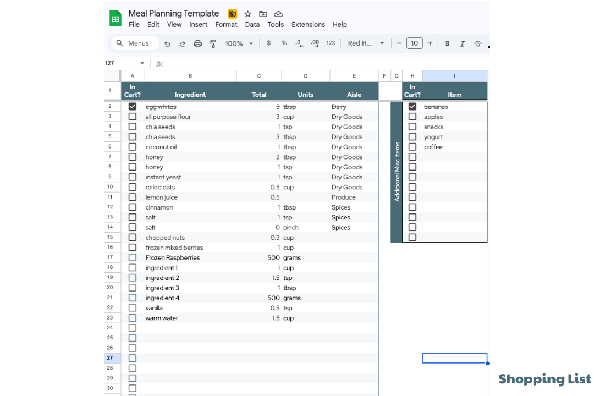594x396 pixels.
Task: Click the redo arrow
Action: [182, 43]
